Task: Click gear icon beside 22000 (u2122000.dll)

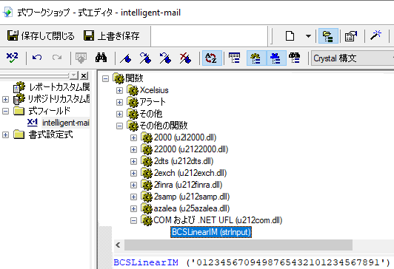Action: pos(147,150)
